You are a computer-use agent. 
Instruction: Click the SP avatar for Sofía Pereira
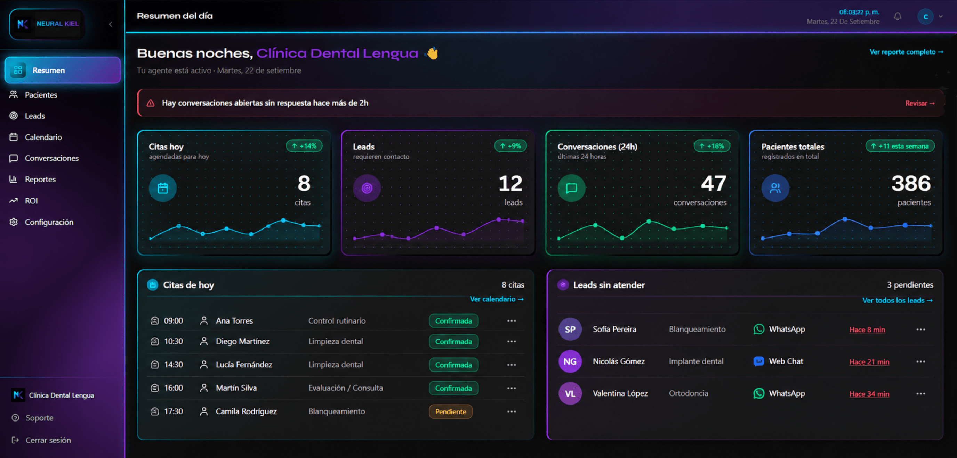[570, 329]
